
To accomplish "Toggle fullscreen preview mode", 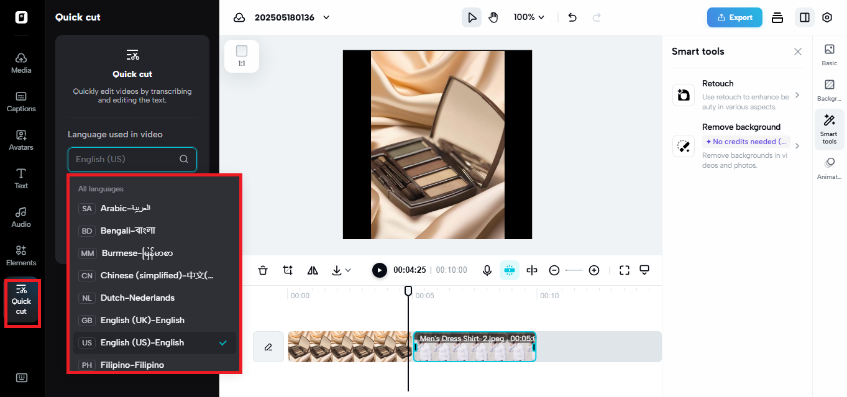I will tap(624, 270).
